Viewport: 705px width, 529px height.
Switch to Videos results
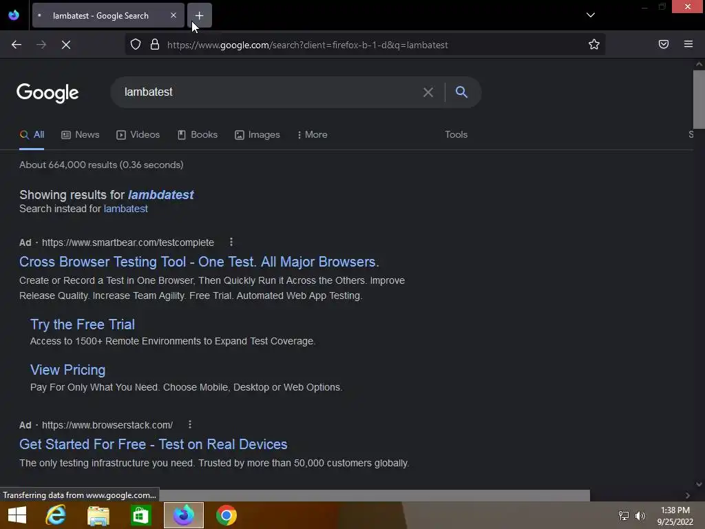(138, 135)
